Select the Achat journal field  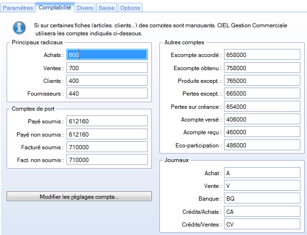tap(262, 173)
